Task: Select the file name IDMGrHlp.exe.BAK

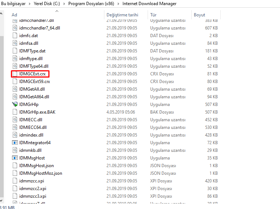Action: (37, 112)
